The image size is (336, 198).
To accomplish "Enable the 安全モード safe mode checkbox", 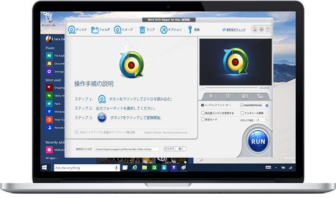I will click(203, 119).
